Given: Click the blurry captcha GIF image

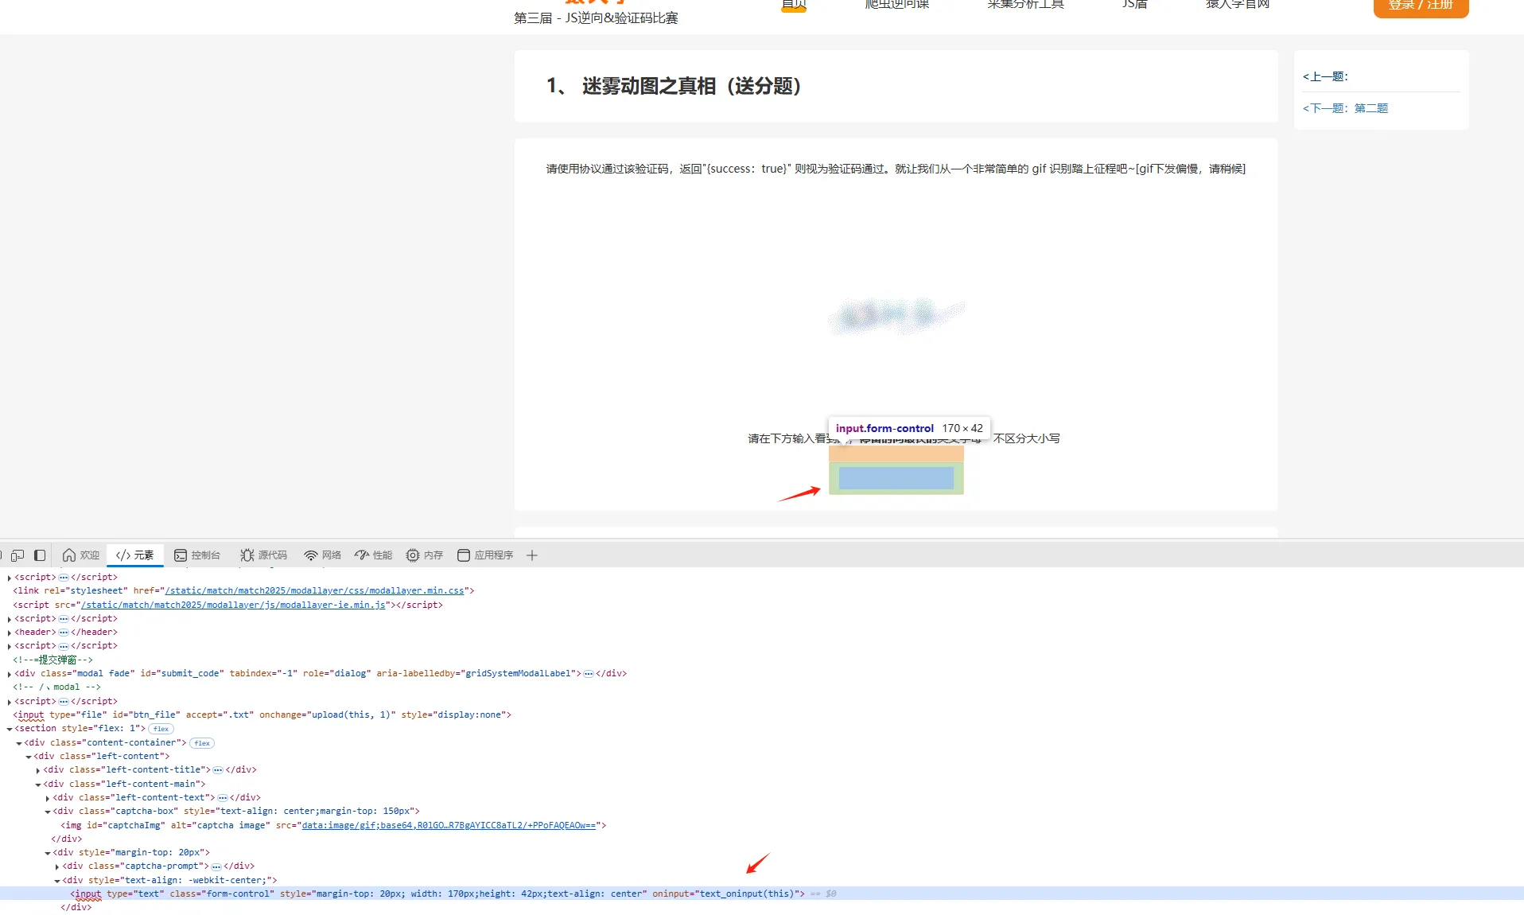Looking at the screenshot, I should point(896,316).
